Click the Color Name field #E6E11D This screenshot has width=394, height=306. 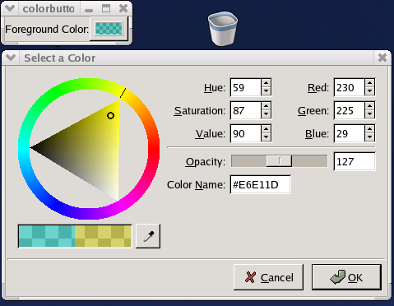coord(260,184)
